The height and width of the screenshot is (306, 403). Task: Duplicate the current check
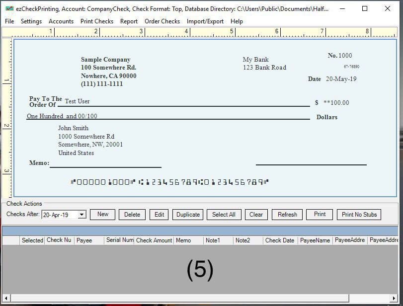(188, 215)
